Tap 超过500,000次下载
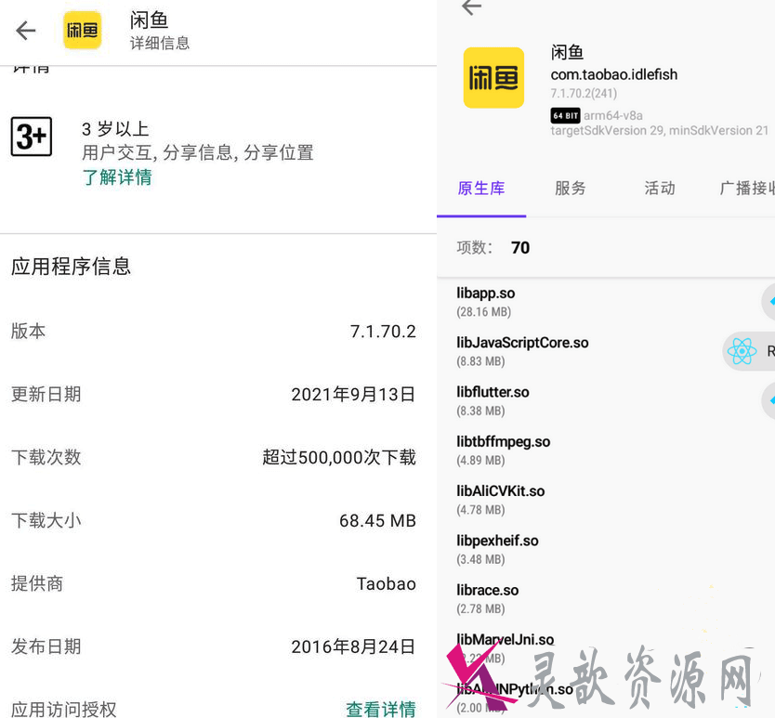 point(339,457)
